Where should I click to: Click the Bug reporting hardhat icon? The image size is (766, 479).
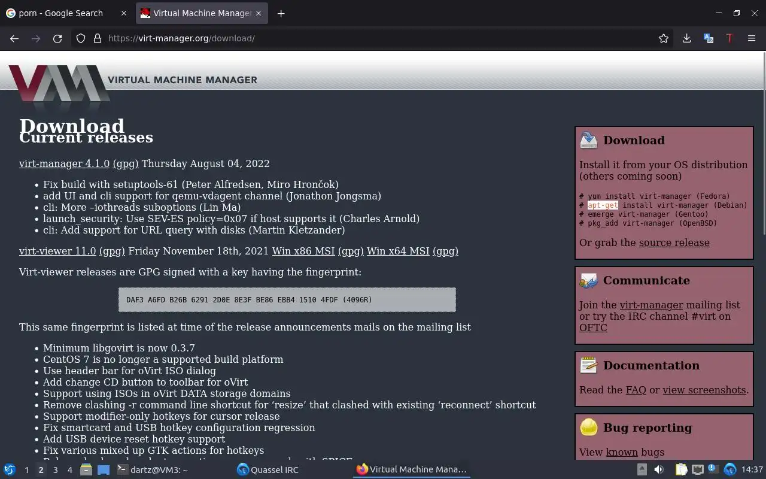point(589,428)
